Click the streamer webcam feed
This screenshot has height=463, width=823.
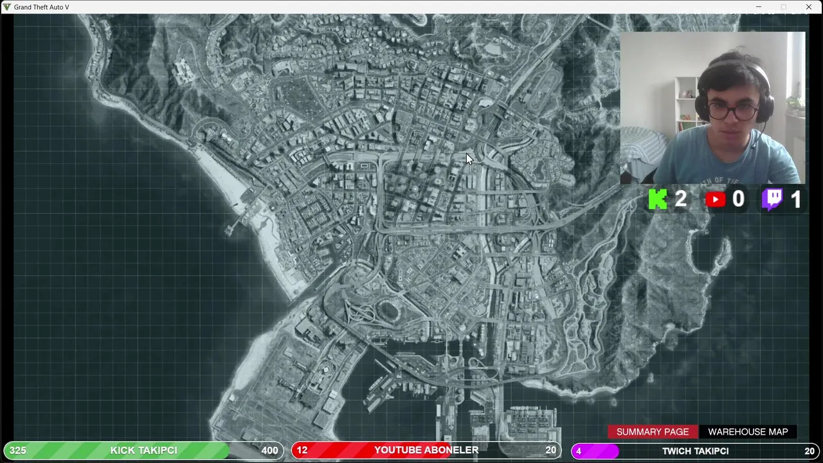pyautogui.click(x=712, y=108)
